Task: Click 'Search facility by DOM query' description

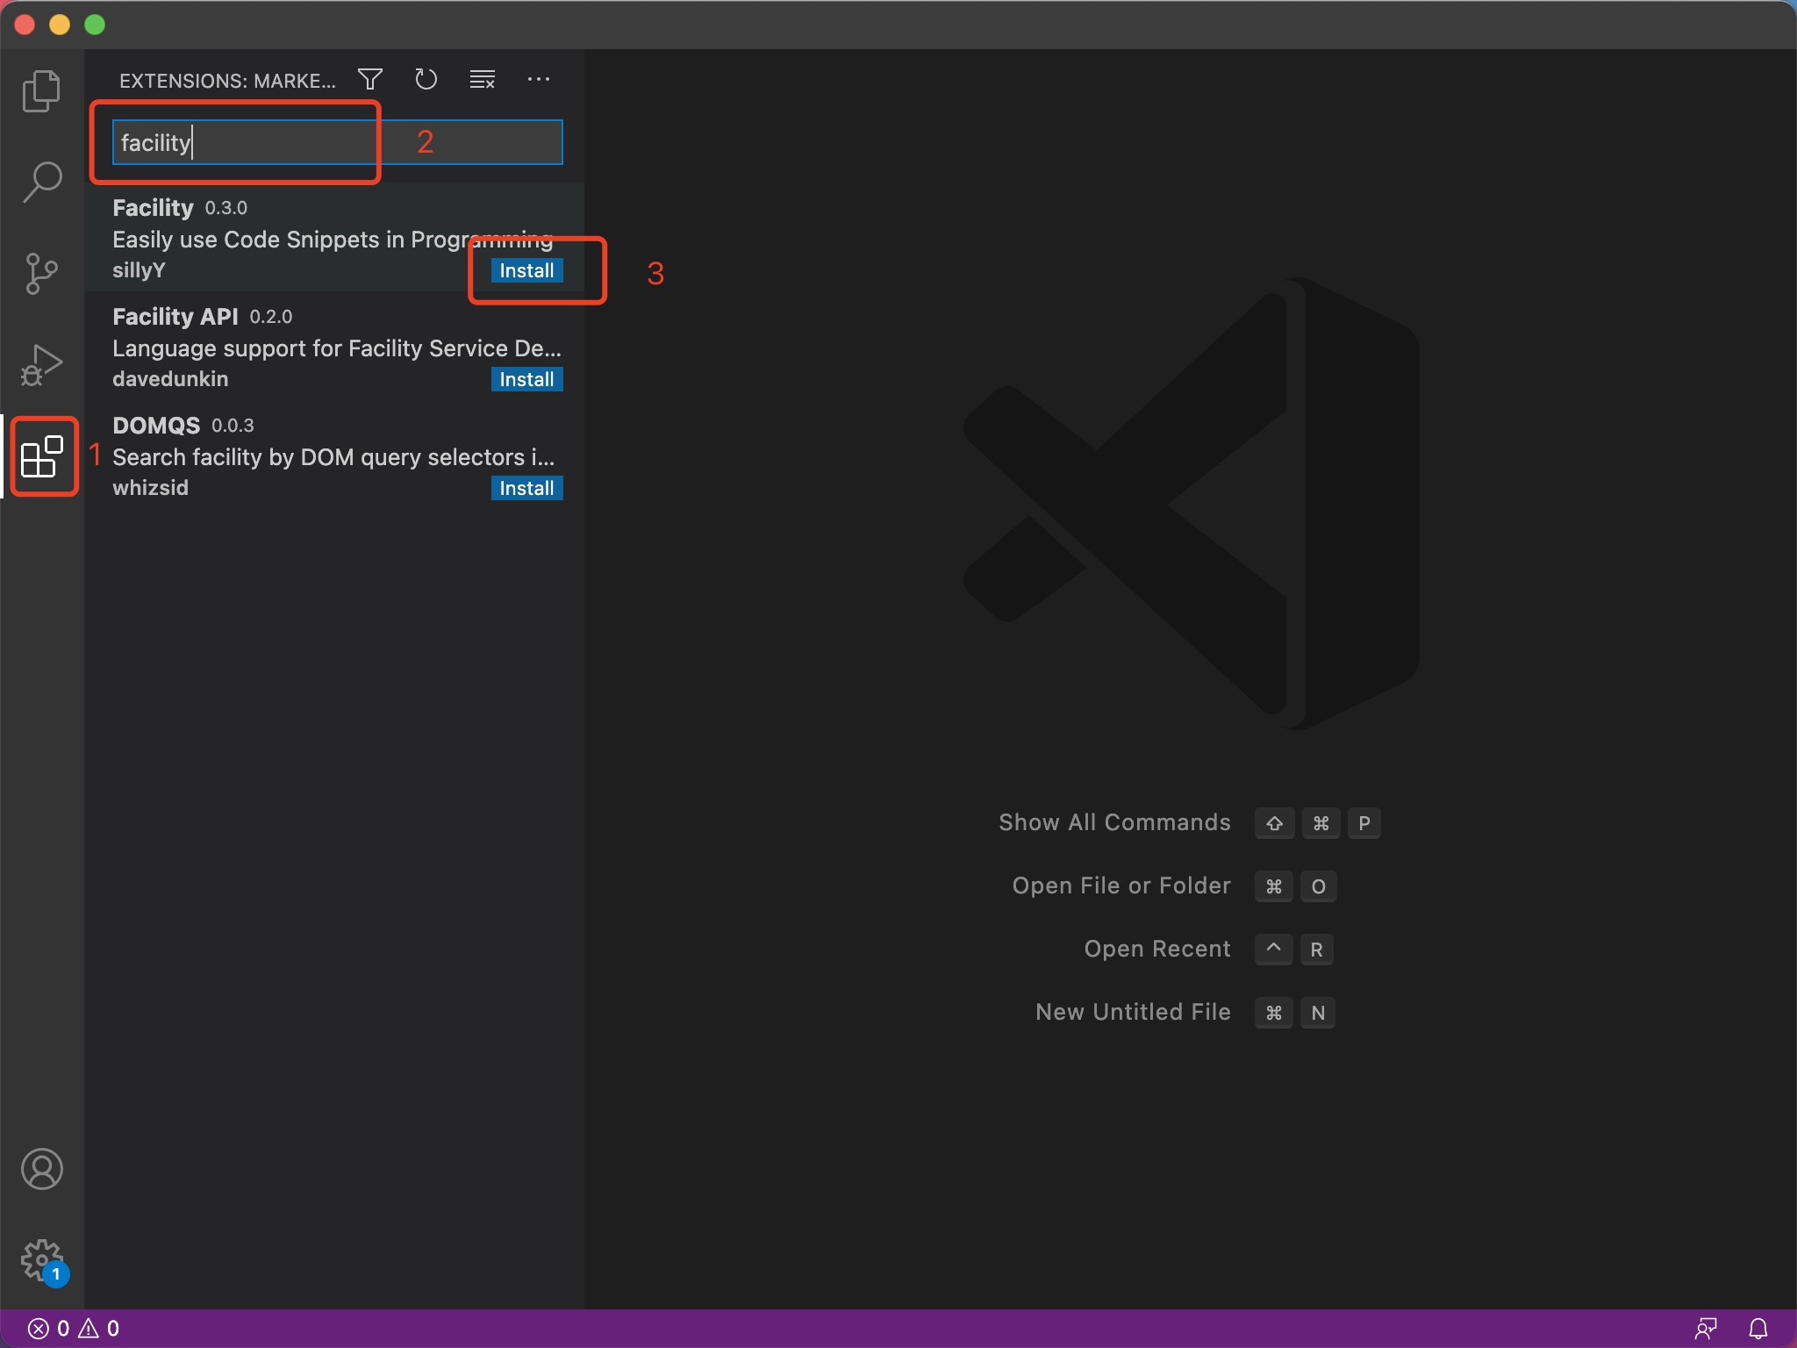Action: coord(333,457)
